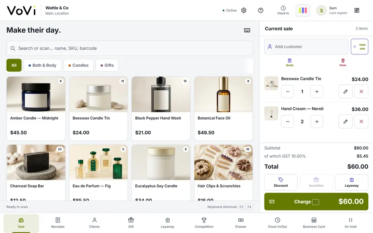Viewport: 373px width, 233px height.
Task: Increase Beeswax Candle Tin quantity
Action: click(x=317, y=92)
